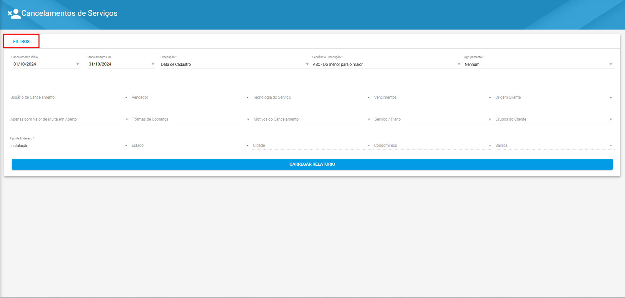Open Condominios dropdown
This screenshot has width=625, height=298.
tap(433, 145)
